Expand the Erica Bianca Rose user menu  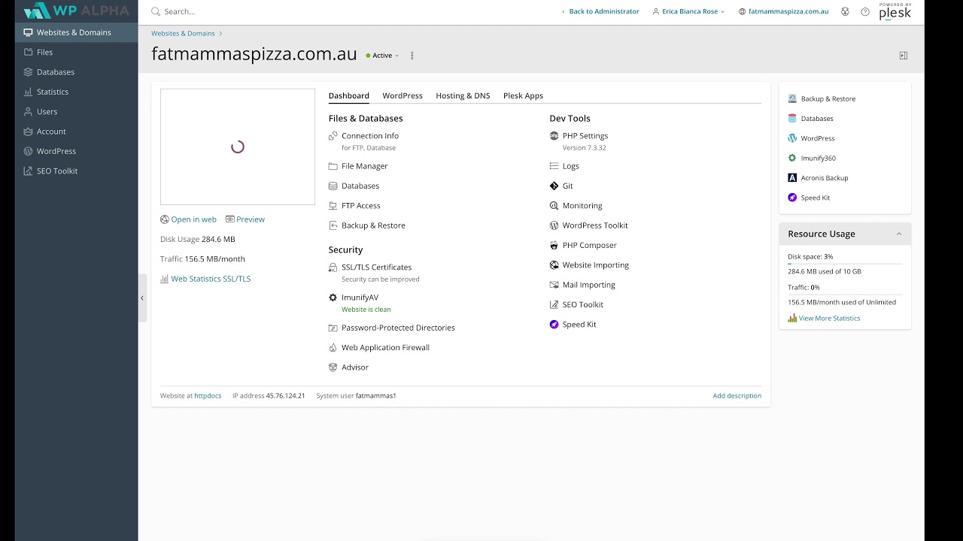[x=689, y=12]
